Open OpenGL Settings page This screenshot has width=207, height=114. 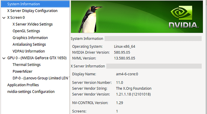click(x=26, y=31)
